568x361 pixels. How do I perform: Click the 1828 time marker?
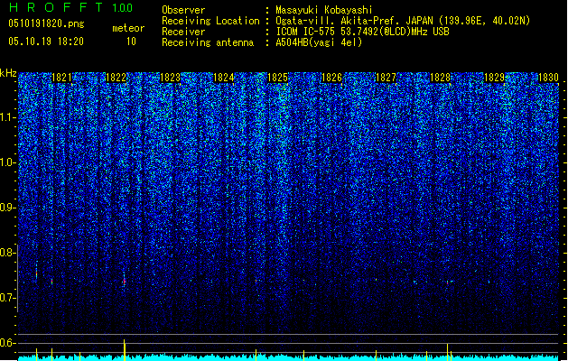(440, 78)
